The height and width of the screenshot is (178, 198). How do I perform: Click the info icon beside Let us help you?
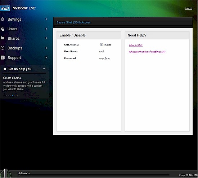tap(5, 69)
